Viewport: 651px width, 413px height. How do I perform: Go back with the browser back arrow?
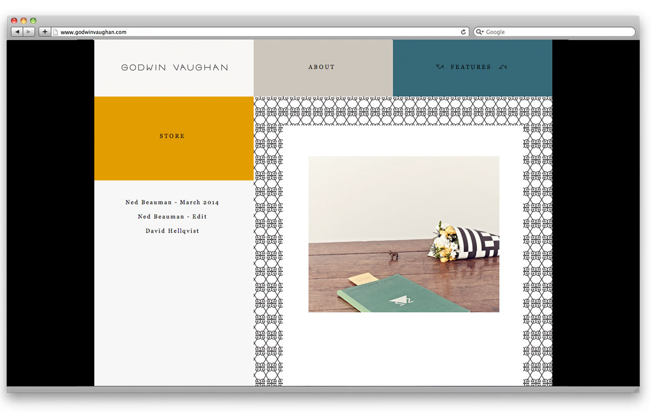click(17, 32)
